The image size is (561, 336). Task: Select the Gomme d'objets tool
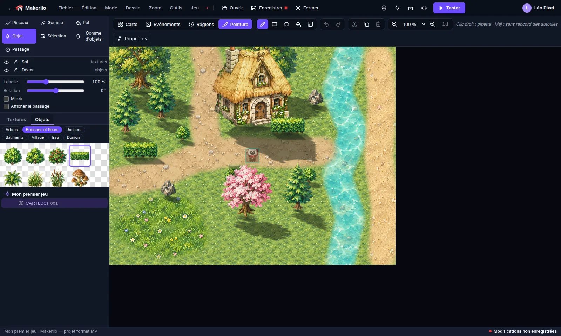[x=89, y=36]
